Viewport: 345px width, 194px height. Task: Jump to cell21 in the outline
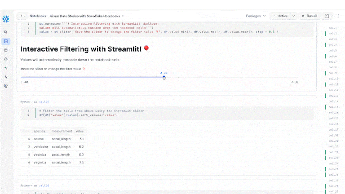pyautogui.click(x=333, y=146)
